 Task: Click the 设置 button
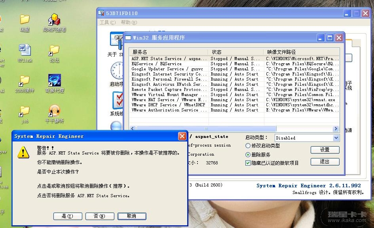pyautogui.click(x=325, y=150)
